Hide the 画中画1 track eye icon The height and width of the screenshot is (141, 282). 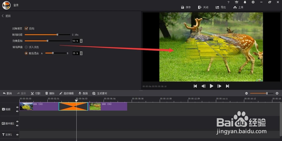coord(17,122)
